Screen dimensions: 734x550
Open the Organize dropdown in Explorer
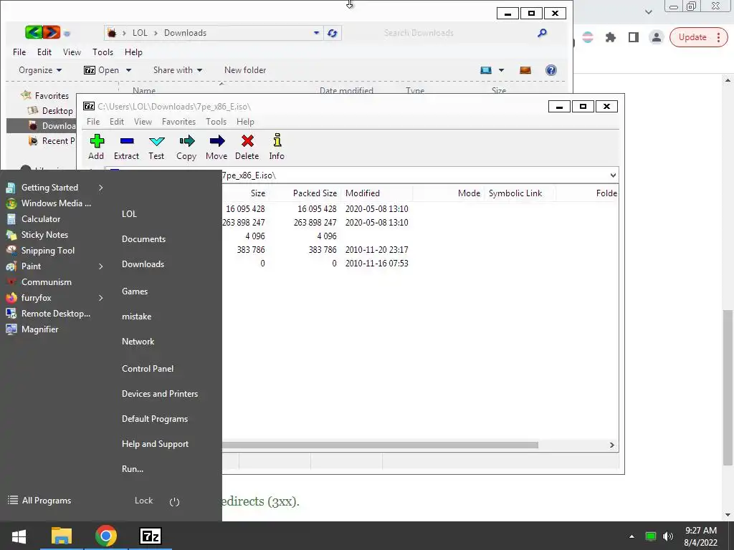(x=40, y=70)
